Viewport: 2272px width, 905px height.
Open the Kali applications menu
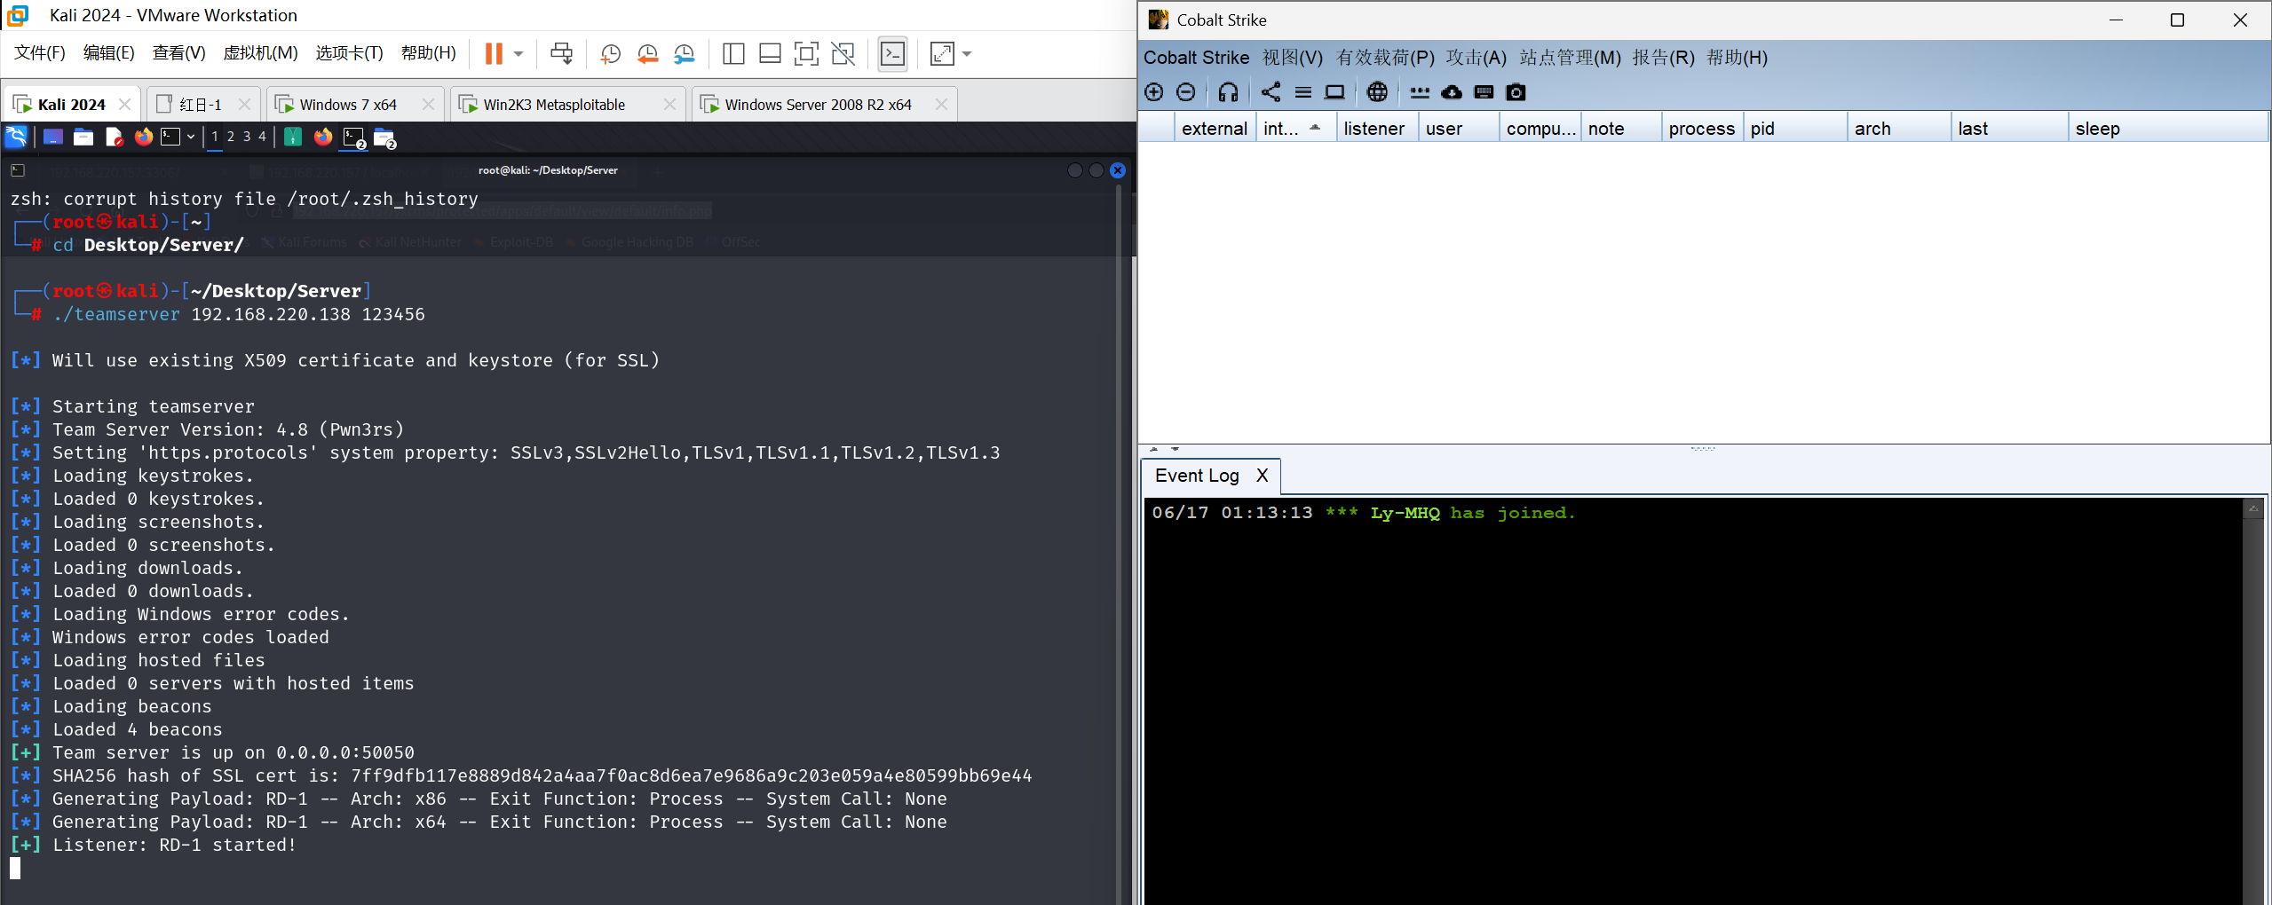pyautogui.click(x=16, y=137)
